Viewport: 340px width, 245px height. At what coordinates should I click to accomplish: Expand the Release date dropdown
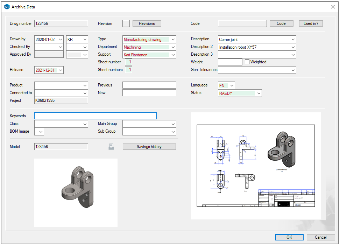[61, 70]
